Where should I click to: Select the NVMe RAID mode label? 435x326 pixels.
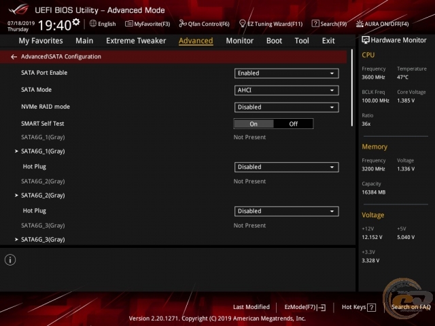click(x=46, y=107)
